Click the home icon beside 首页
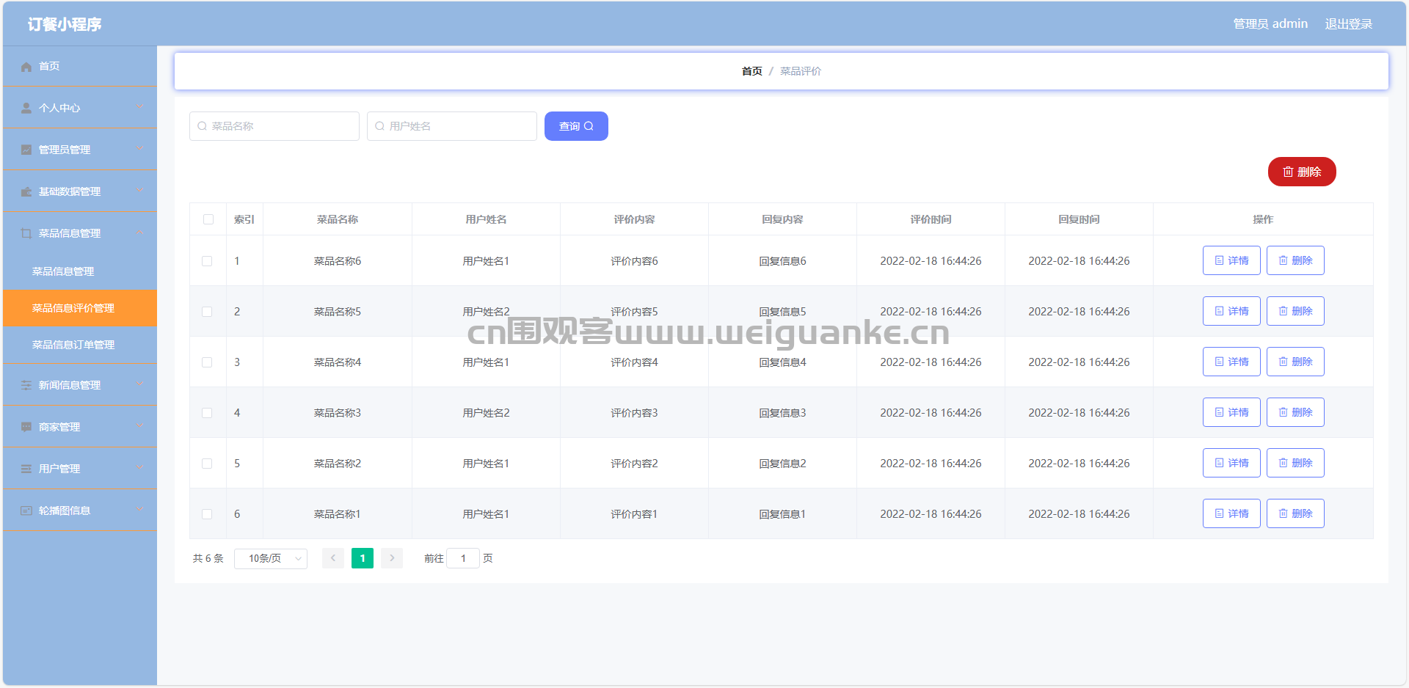Viewport: 1409px width, 688px height. [26, 67]
